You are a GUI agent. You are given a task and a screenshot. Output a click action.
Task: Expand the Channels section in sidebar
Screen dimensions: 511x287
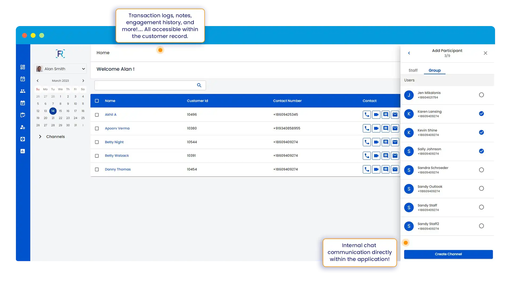[x=40, y=136]
